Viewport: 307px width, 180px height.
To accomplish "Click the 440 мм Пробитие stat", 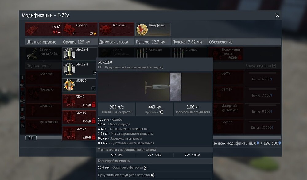I will tap(155, 109).
